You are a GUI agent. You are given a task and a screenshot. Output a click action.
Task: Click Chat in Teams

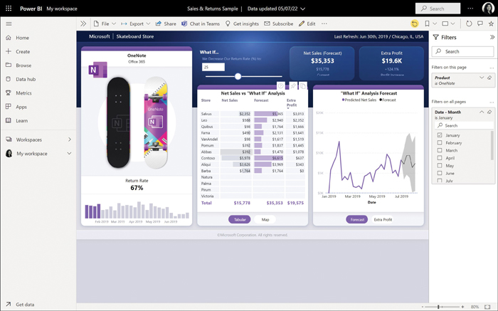[x=201, y=23]
